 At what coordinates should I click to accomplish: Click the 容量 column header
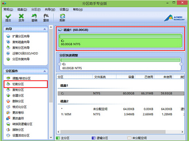click(x=126, y=77)
